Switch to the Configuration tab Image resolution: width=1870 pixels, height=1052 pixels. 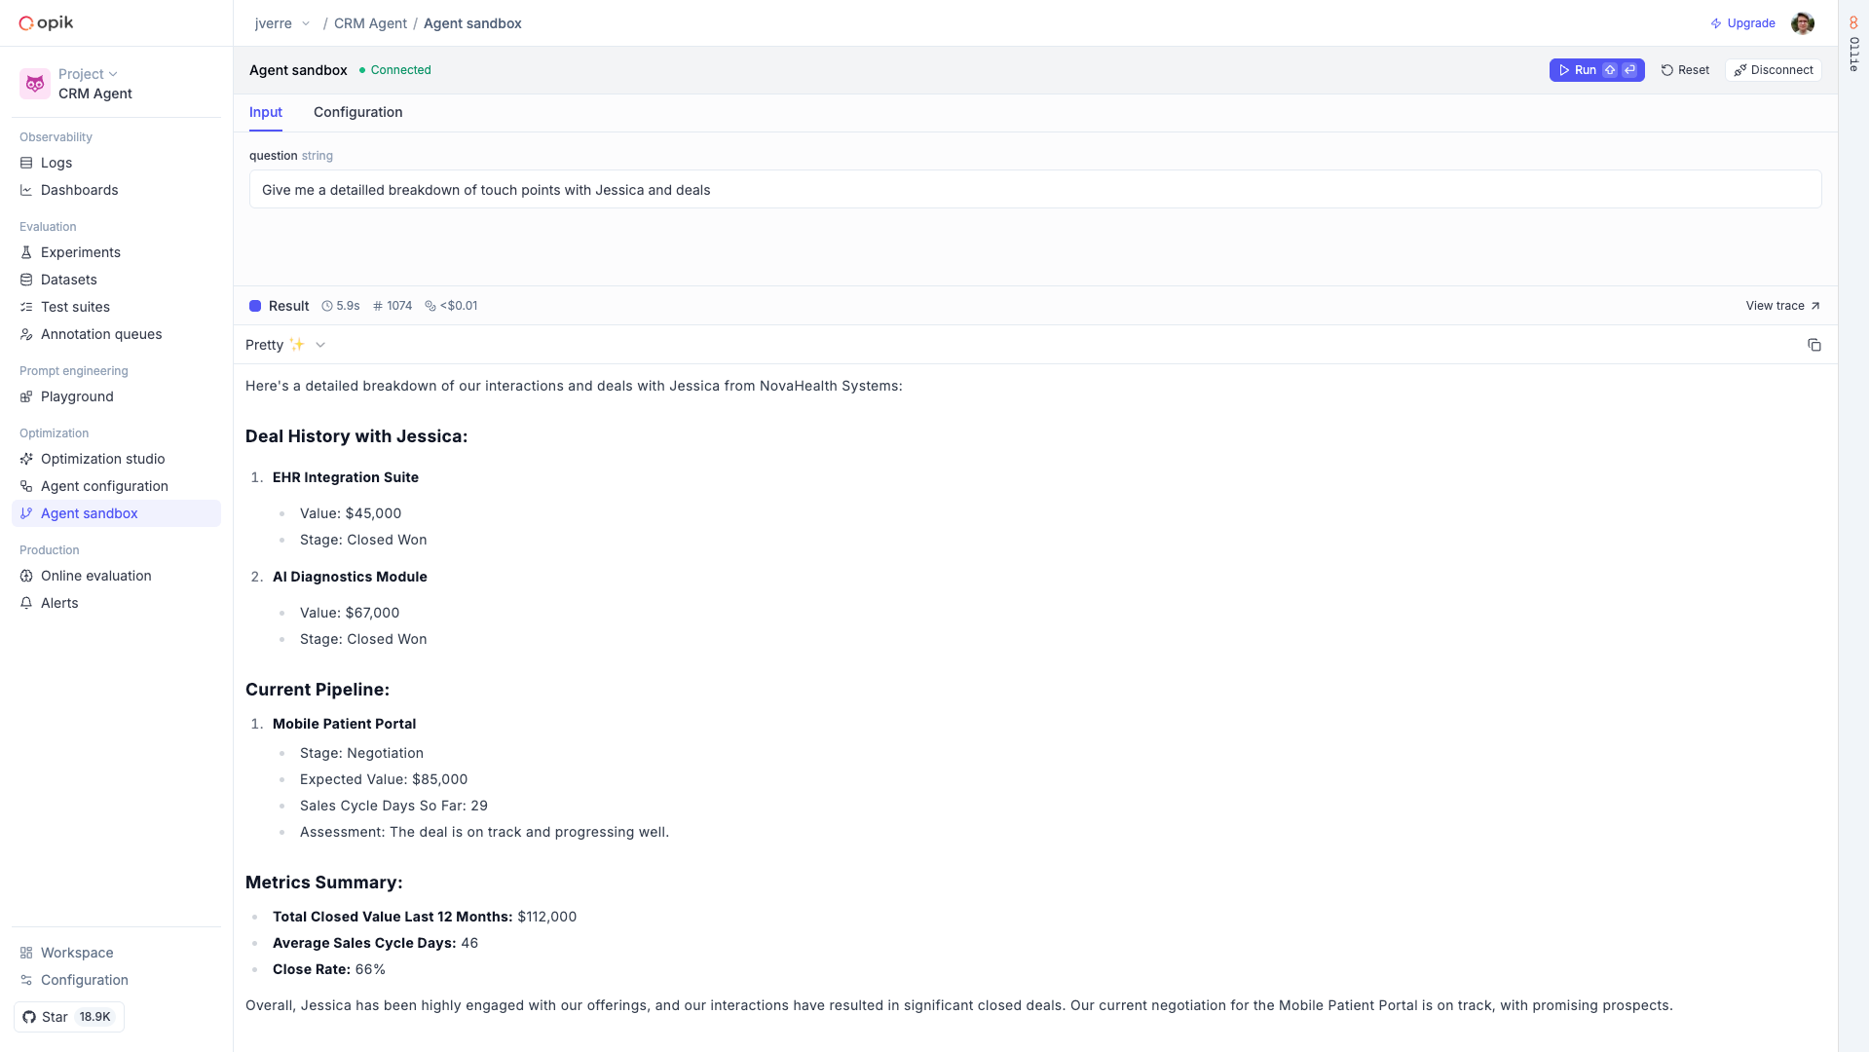[357, 112]
